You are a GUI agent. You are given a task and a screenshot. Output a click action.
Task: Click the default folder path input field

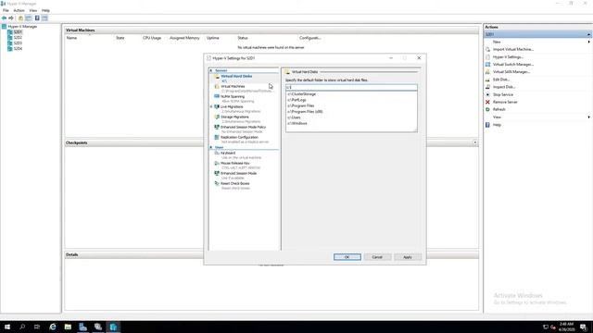click(351, 87)
